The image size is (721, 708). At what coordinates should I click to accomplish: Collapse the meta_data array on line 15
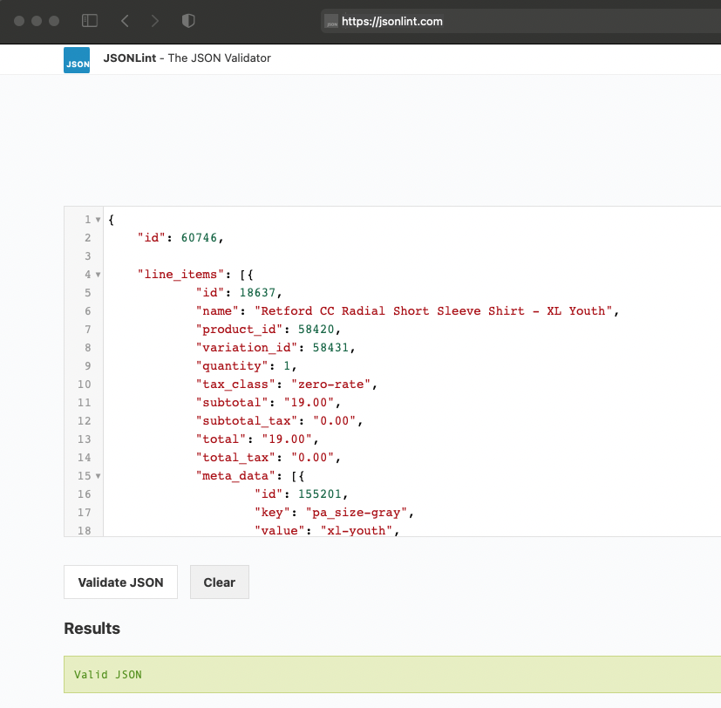[96, 475]
